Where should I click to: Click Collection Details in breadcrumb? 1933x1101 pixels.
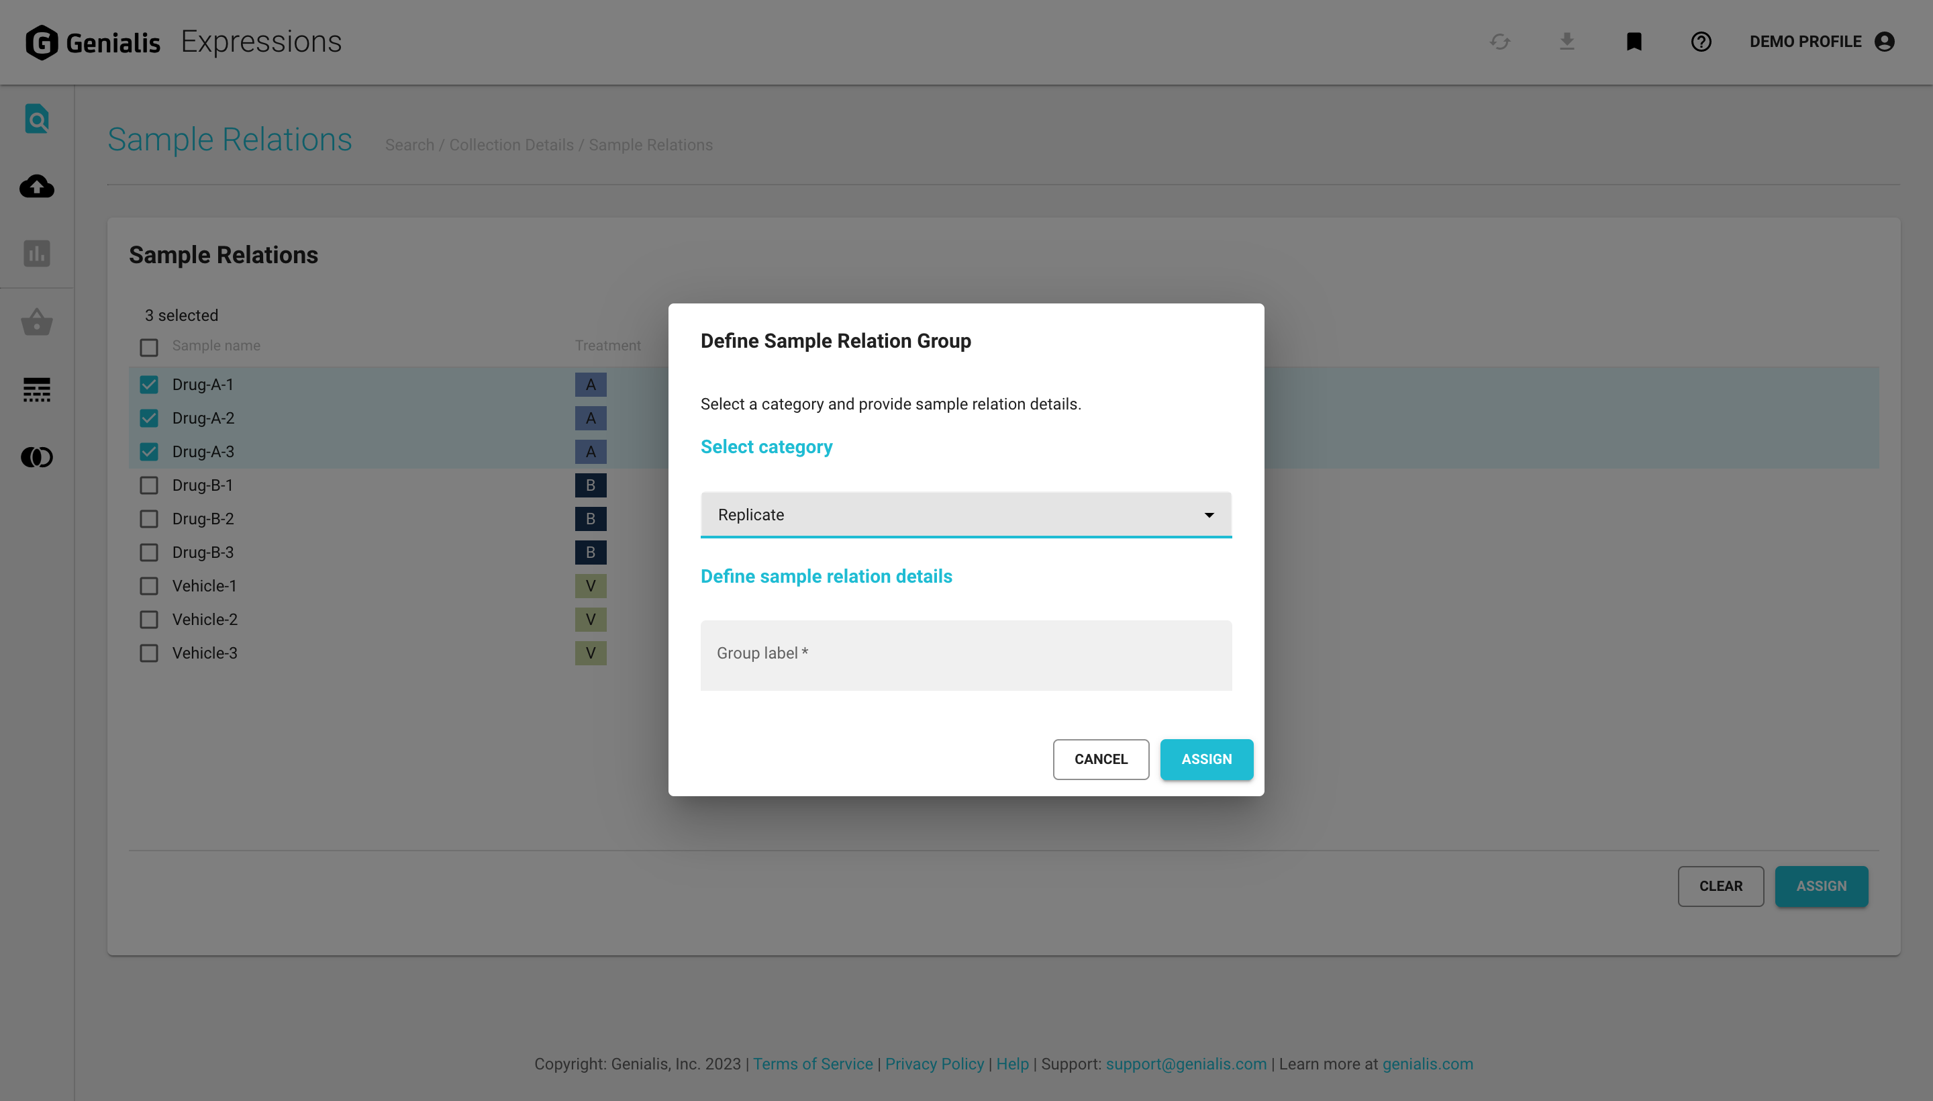point(511,144)
